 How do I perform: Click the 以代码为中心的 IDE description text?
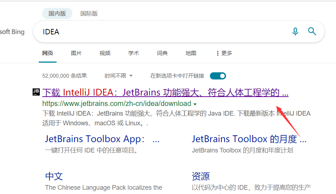pos(251,188)
